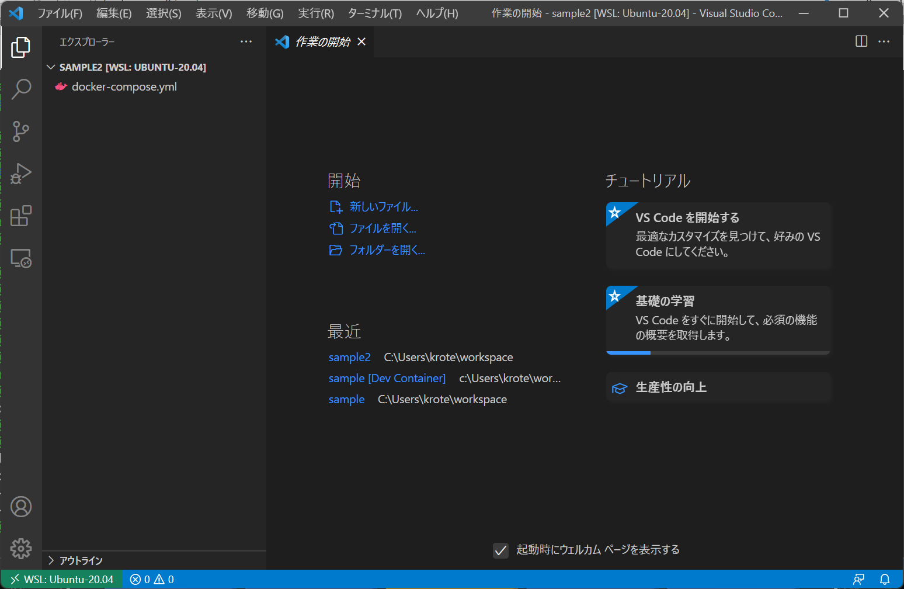Open 生産性の向上 walkthrough item

718,387
